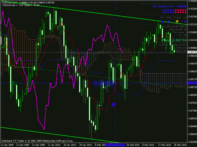This screenshot has height=147, width=197.
Task: Click the first blue square in the bottom strength row
Action: coord(163,12)
